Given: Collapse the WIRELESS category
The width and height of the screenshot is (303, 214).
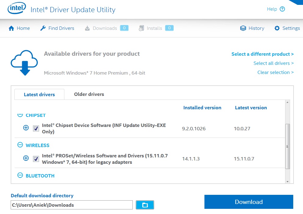Looking at the screenshot, I should click(20, 145).
